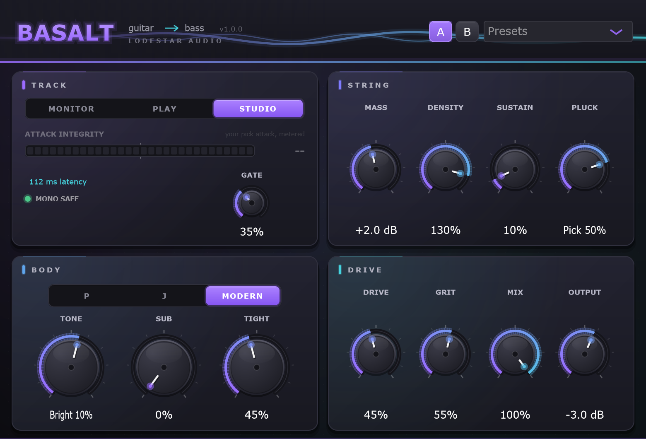Click the Pick 50% value
The image size is (646, 439).
585,230
